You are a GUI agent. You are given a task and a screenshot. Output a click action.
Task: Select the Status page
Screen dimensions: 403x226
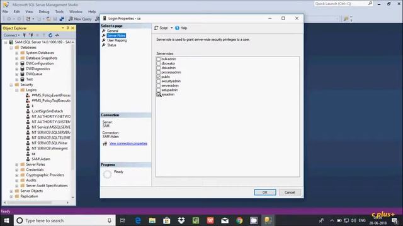(111, 45)
